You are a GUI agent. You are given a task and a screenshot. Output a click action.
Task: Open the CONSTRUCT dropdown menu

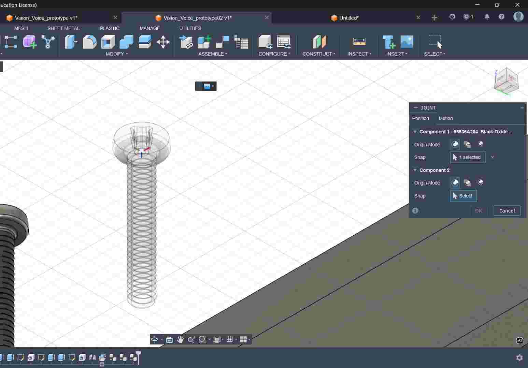coord(319,54)
